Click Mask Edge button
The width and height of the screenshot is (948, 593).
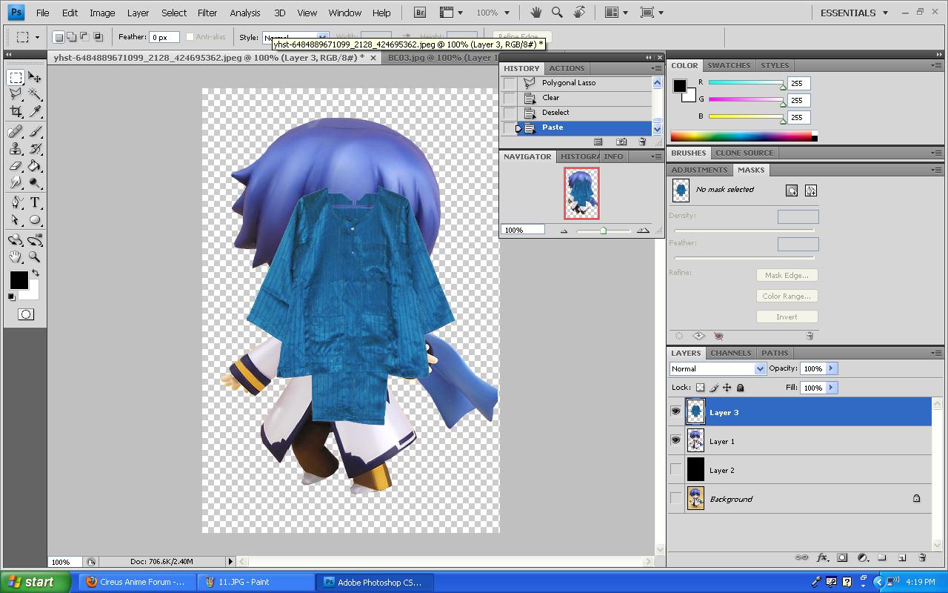tap(787, 275)
